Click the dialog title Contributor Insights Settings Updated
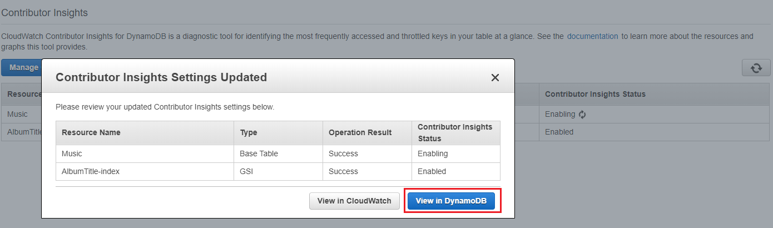This screenshot has width=773, height=228. (x=161, y=77)
